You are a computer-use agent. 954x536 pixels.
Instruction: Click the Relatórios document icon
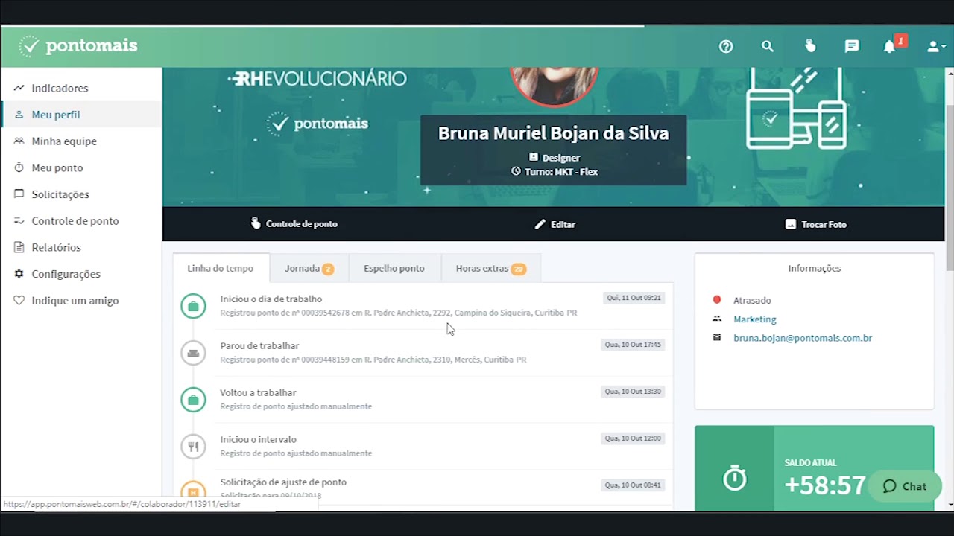coord(19,247)
